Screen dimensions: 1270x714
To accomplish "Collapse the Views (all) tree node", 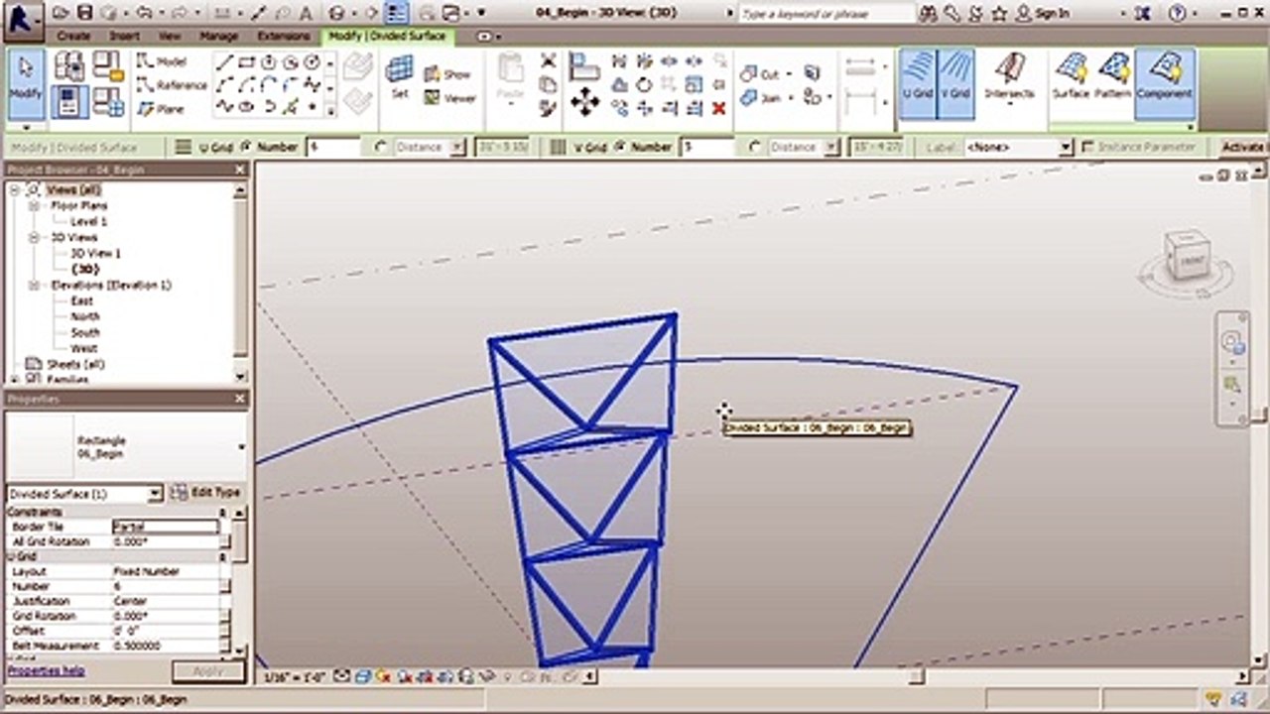I will click(x=16, y=189).
